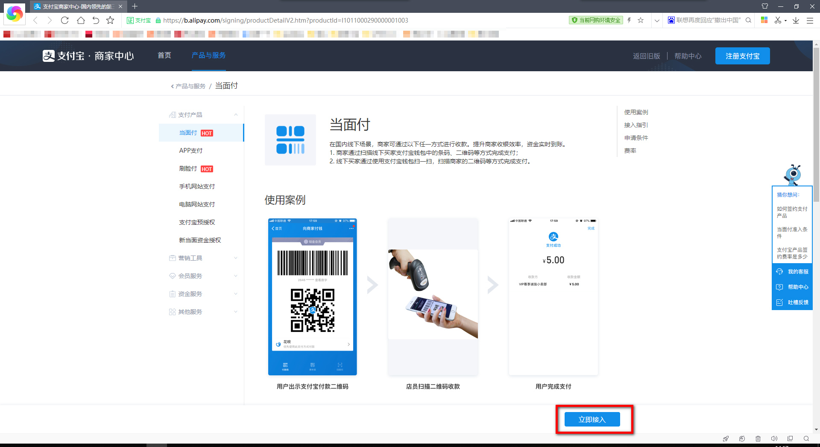Open the colorful apps grid icon
820x447 pixels.
coord(764,20)
